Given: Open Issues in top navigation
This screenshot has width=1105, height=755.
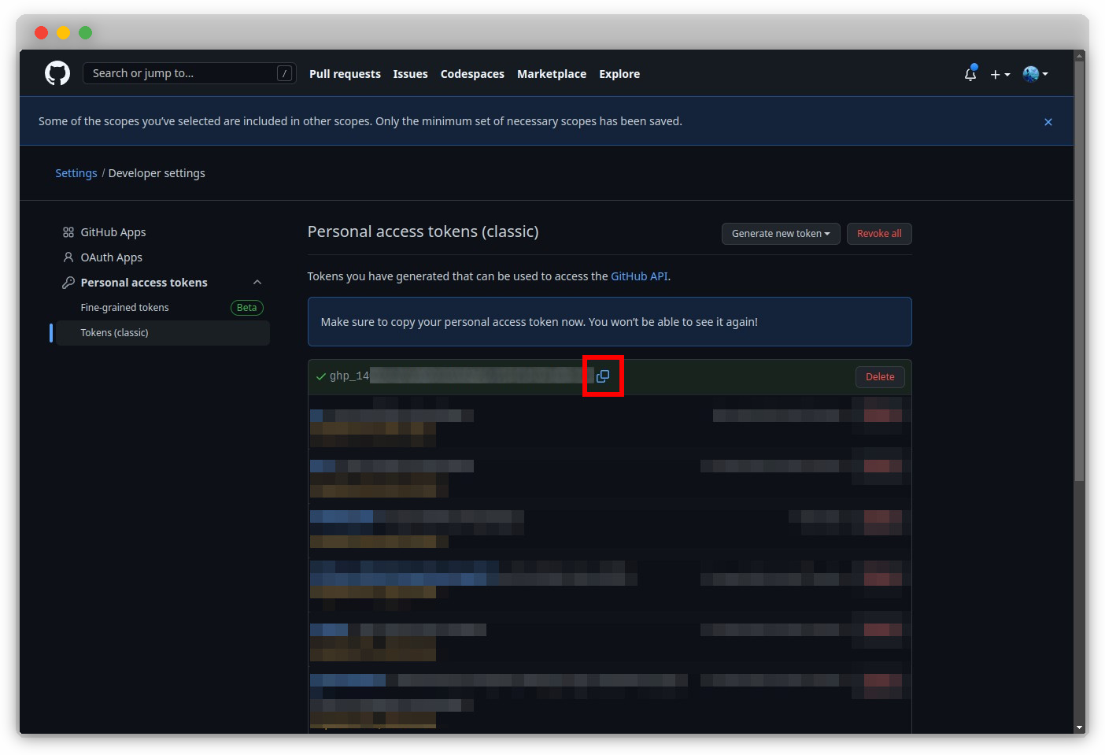Looking at the screenshot, I should [x=411, y=74].
